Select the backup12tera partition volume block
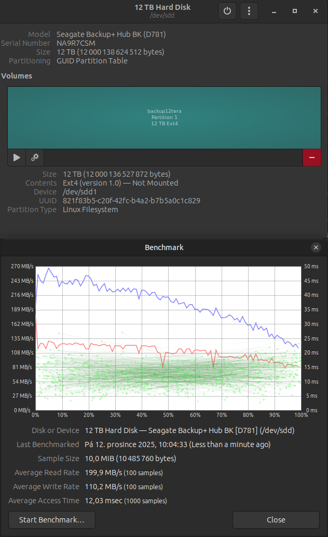Viewport: 328px width, 537px height. [164, 117]
